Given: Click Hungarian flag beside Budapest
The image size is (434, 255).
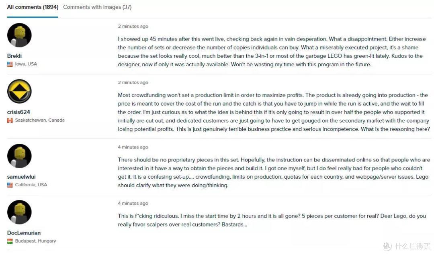Looking at the screenshot, I should pyautogui.click(x=10, y=241).
